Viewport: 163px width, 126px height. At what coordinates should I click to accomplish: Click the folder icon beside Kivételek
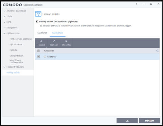coord(45,57)
